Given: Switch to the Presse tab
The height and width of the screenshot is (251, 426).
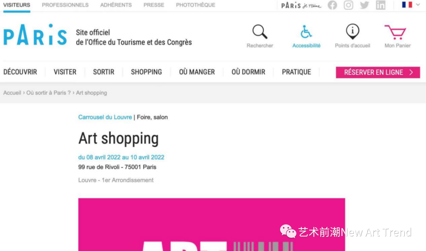Looking at the screenshot, I should pos(154,5).
